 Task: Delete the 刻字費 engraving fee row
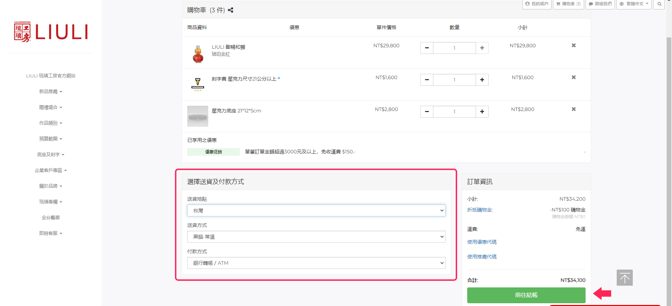pyautogui.click(x=573, y=77)
